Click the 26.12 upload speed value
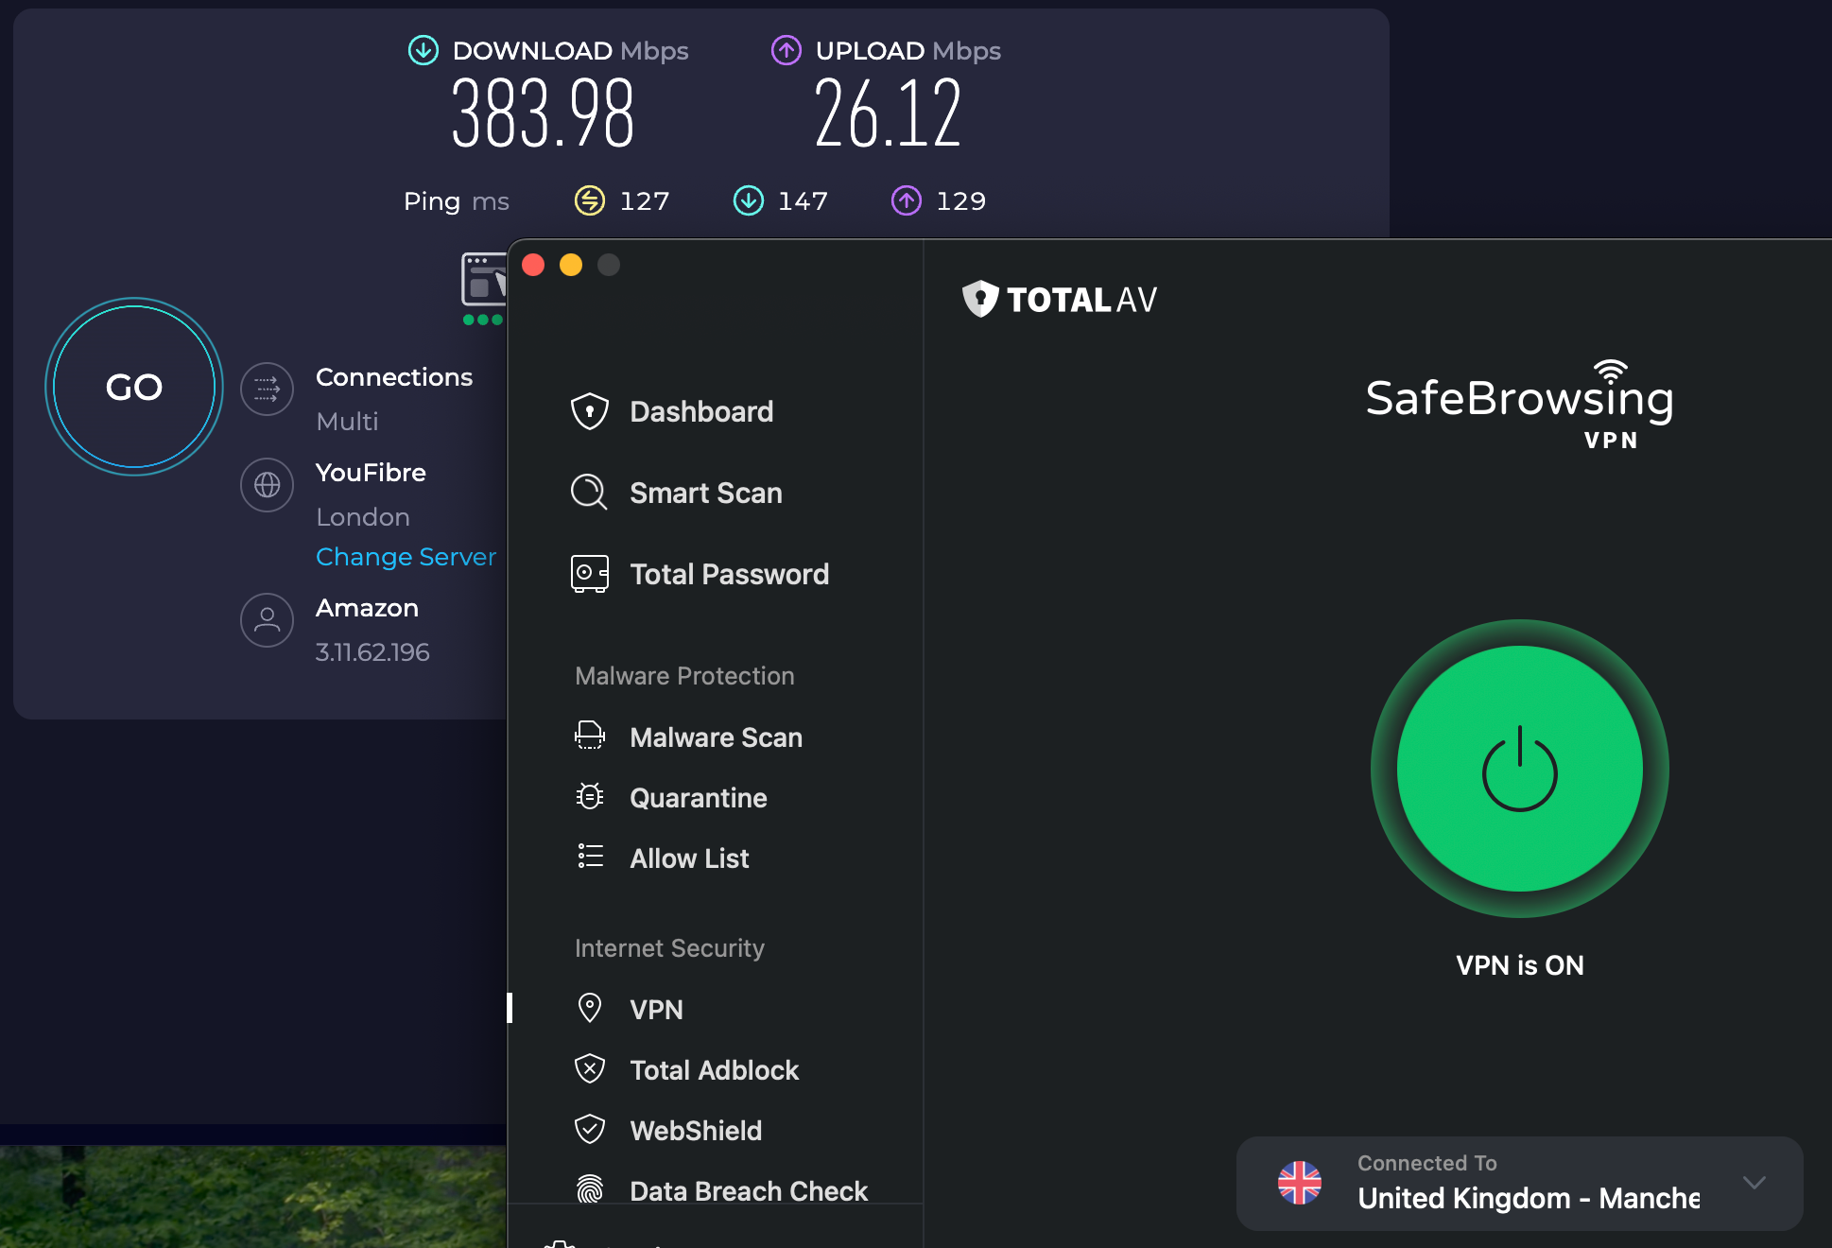Image resolution: width=1832 pixels, height=1248 pixels. click(x=888, y=114)
